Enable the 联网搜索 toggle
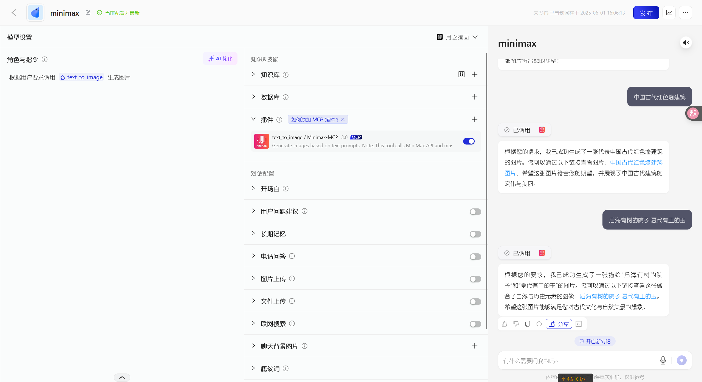The height and width of the screenshot is (382, 702). [x=475, y=324]
